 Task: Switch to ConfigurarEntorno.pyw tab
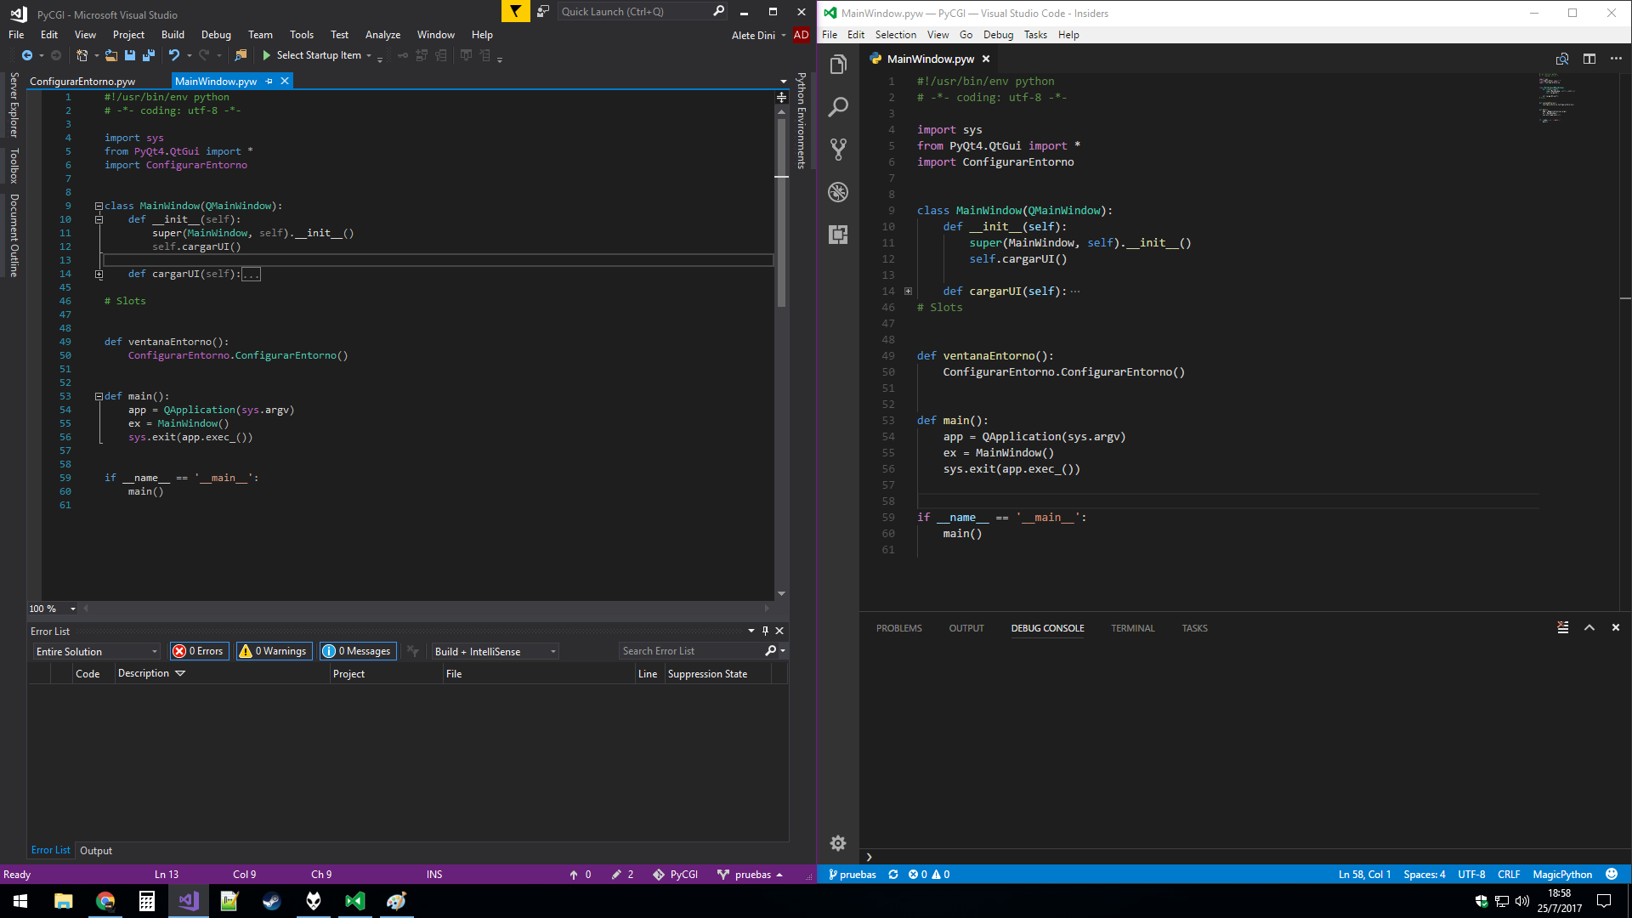tap(82, 82)
